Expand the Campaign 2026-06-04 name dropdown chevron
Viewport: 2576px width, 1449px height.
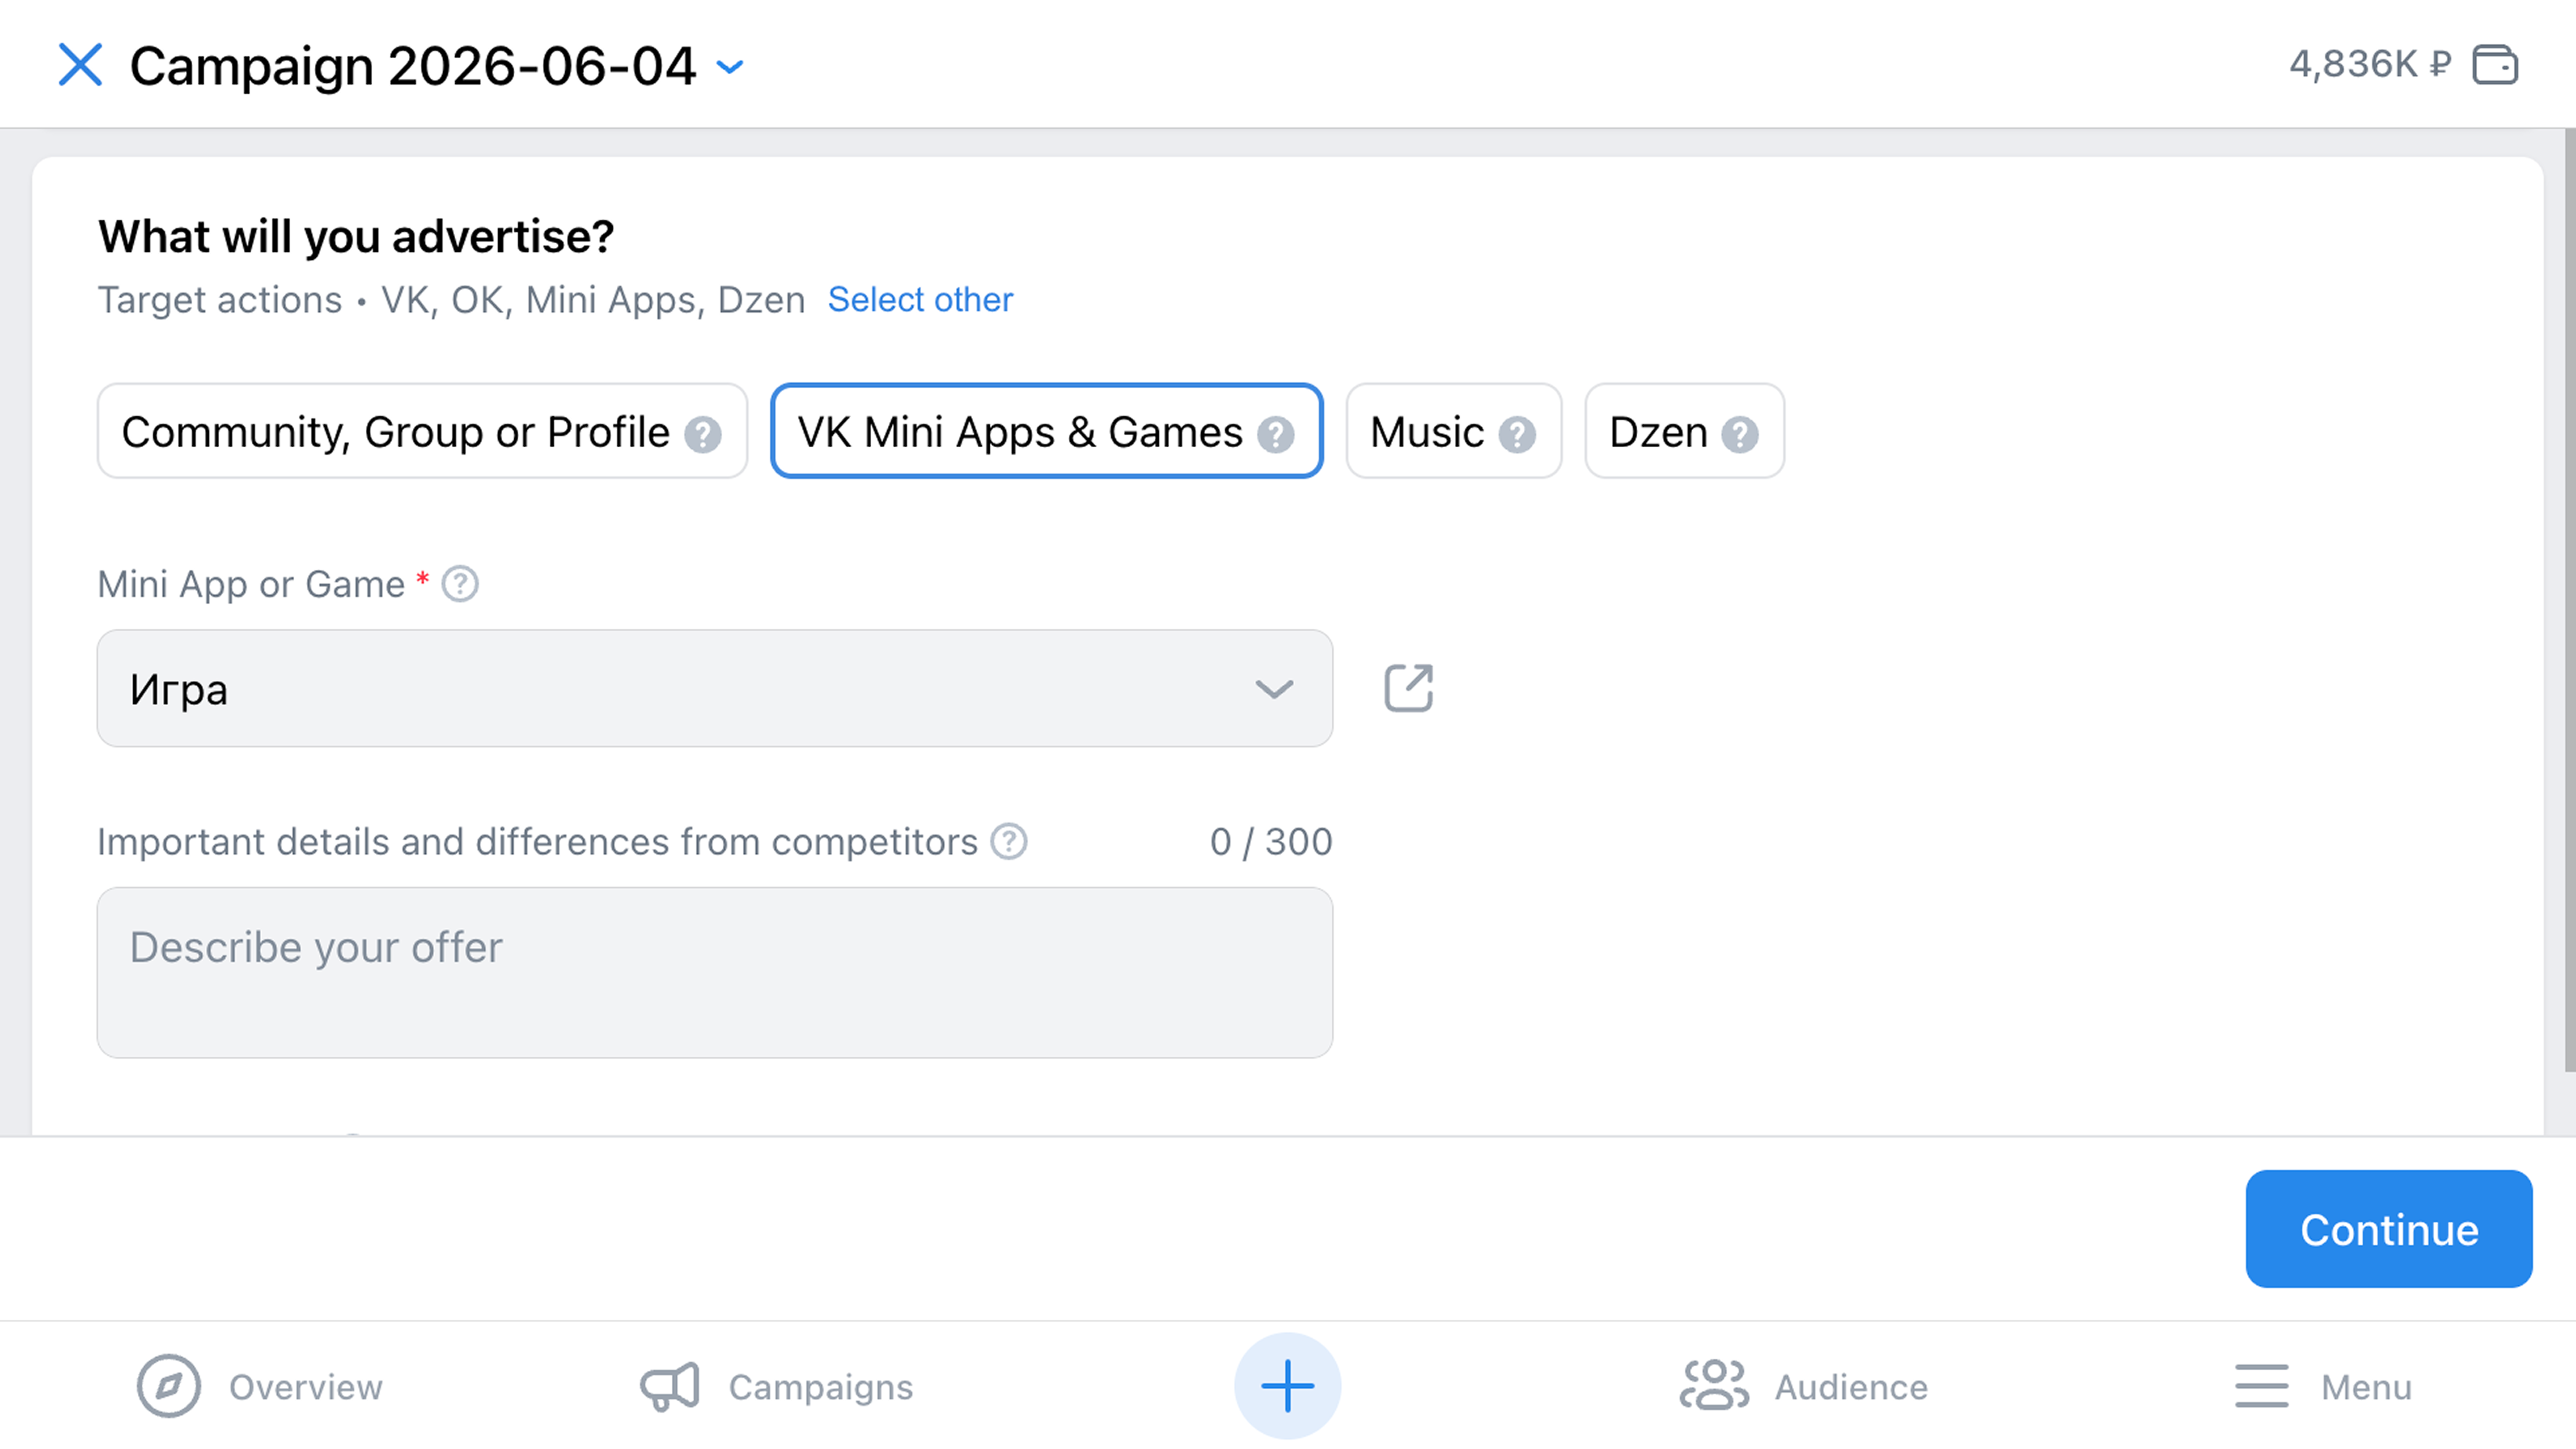point(731,67)
